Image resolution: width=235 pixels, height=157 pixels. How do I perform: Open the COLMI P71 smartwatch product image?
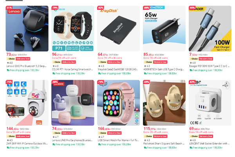click(73, 29)
